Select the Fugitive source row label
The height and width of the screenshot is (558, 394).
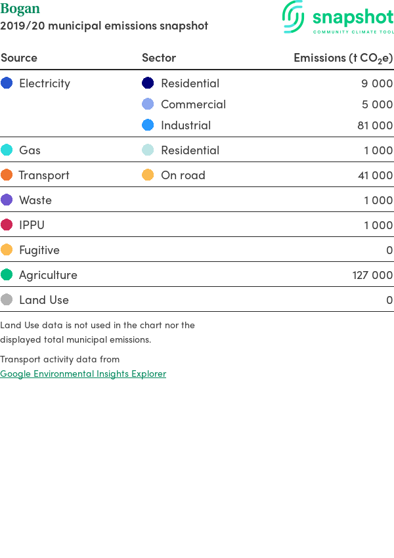click(39, 250)
